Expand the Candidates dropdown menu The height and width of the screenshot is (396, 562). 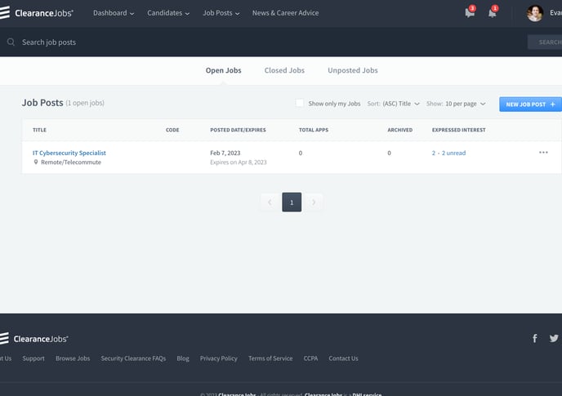pos(168,13)
